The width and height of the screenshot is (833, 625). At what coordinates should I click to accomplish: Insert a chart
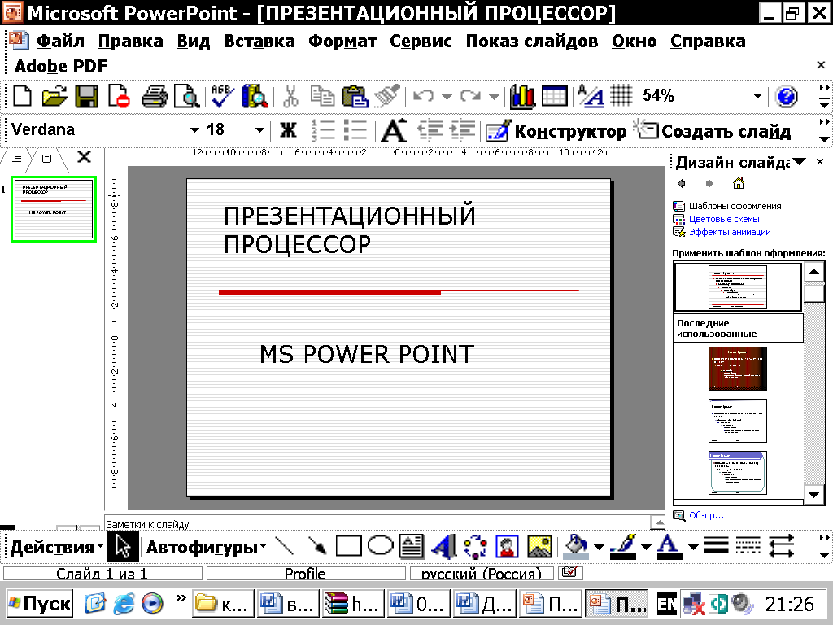[x=521, y=96]
